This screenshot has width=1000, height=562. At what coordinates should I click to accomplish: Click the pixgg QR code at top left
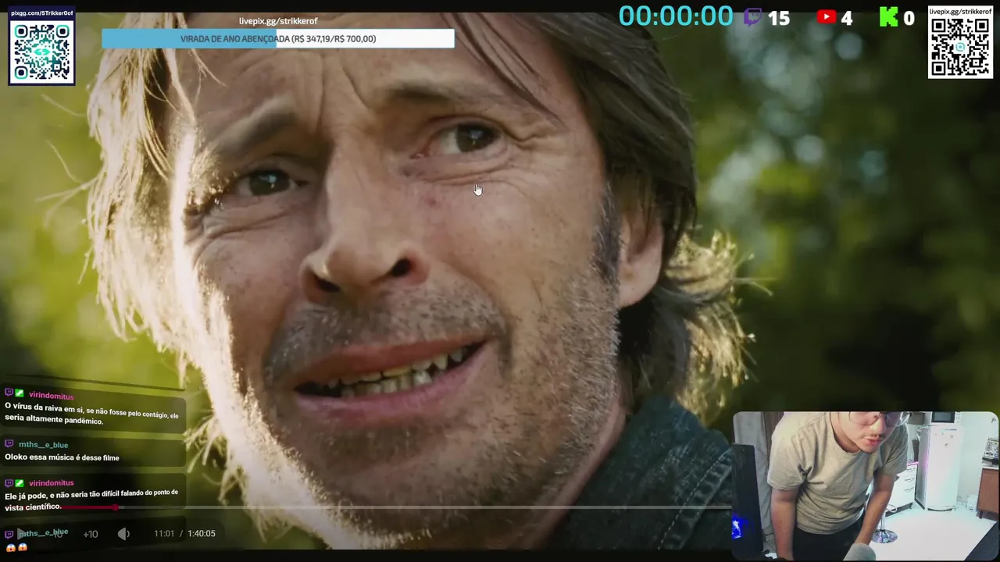(42, 52)
